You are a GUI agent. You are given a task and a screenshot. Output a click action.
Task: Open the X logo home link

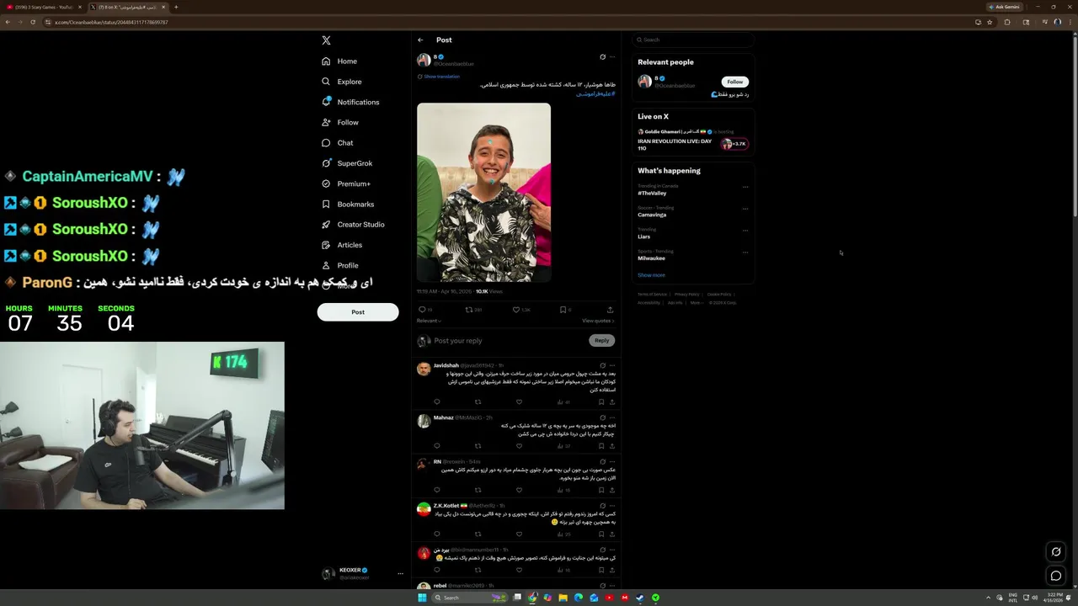[326, 40]
